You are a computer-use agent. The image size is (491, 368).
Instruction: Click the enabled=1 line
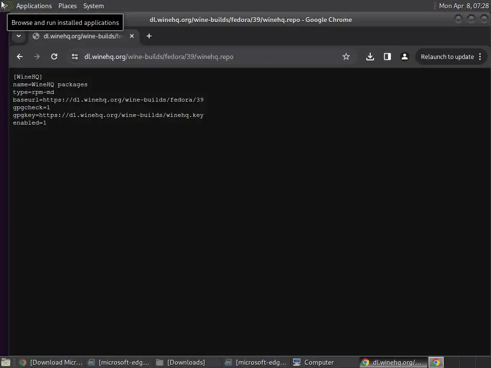(x=29, y=123)
